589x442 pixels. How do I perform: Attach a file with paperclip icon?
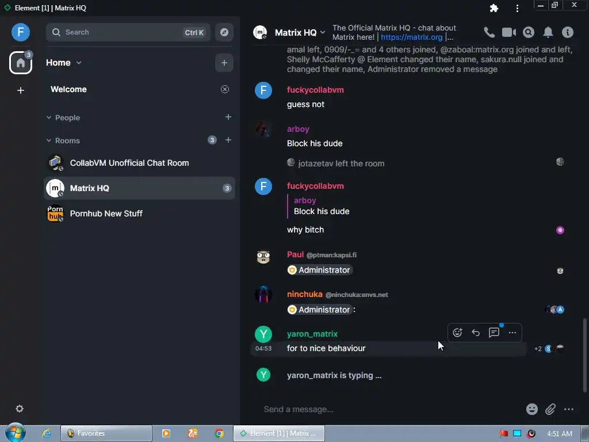550,409
